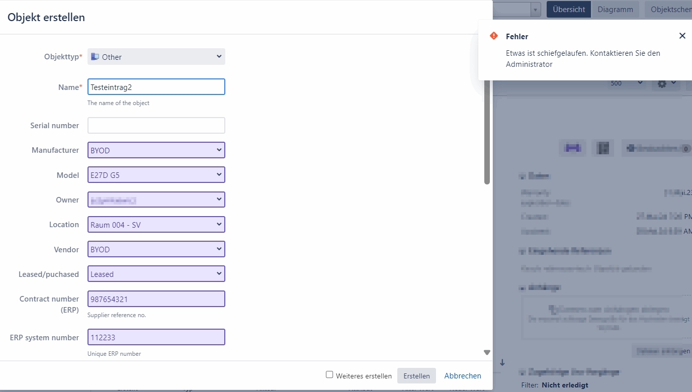Screen dimensions: 692x392
Task: Focus the empty Serial number field
Action: tap(156, 126)
